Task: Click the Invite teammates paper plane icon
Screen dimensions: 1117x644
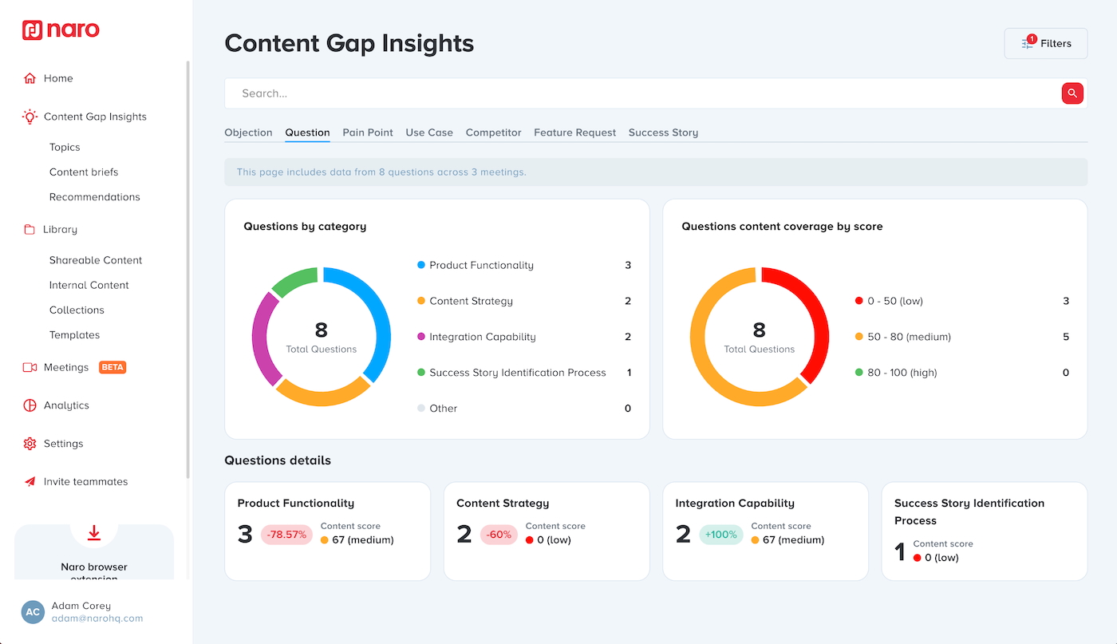Action: [x=30, y=481]
